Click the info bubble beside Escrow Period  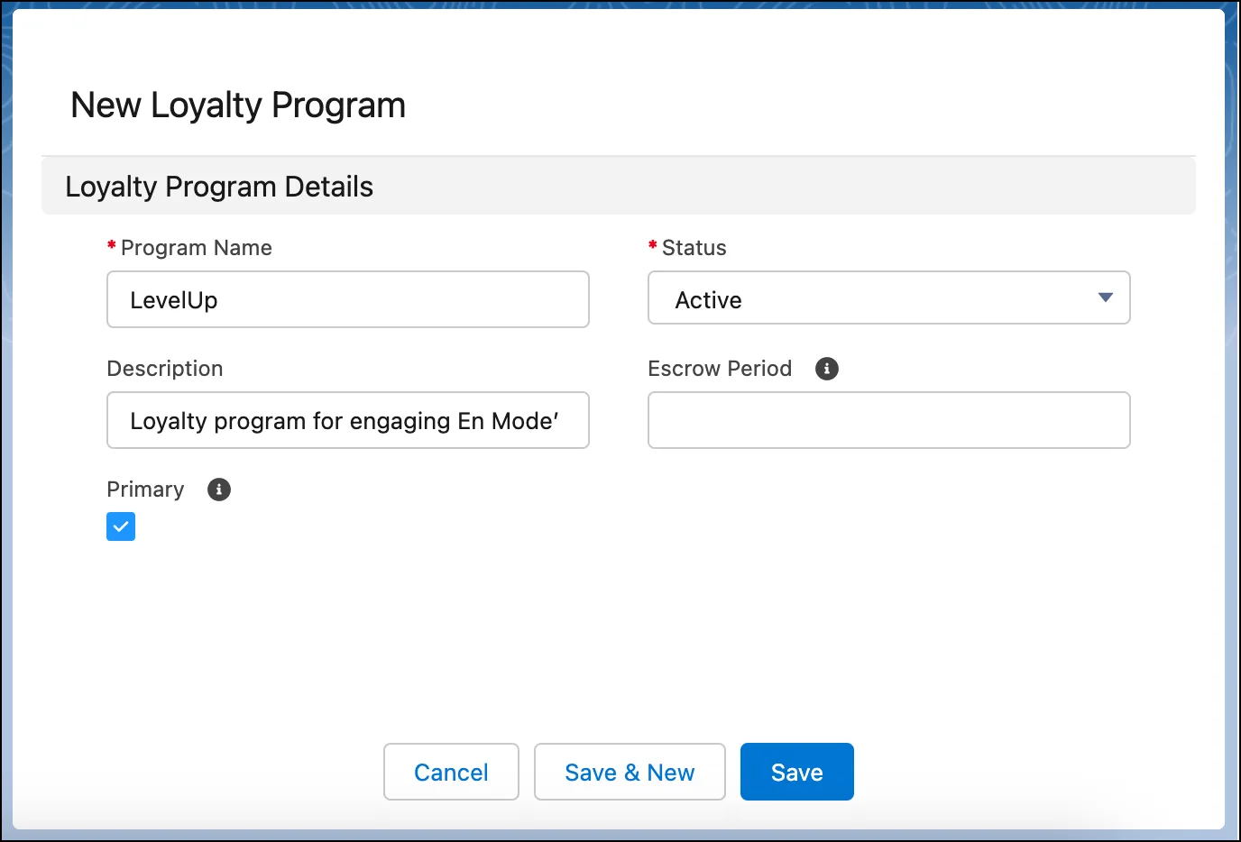pyautogui.click(x=826, y=369)
